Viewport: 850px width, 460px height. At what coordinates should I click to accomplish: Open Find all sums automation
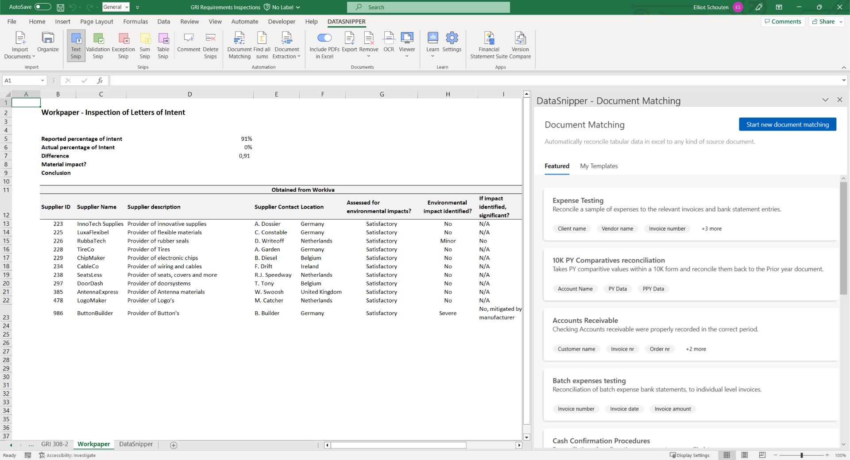pos(262,45)
